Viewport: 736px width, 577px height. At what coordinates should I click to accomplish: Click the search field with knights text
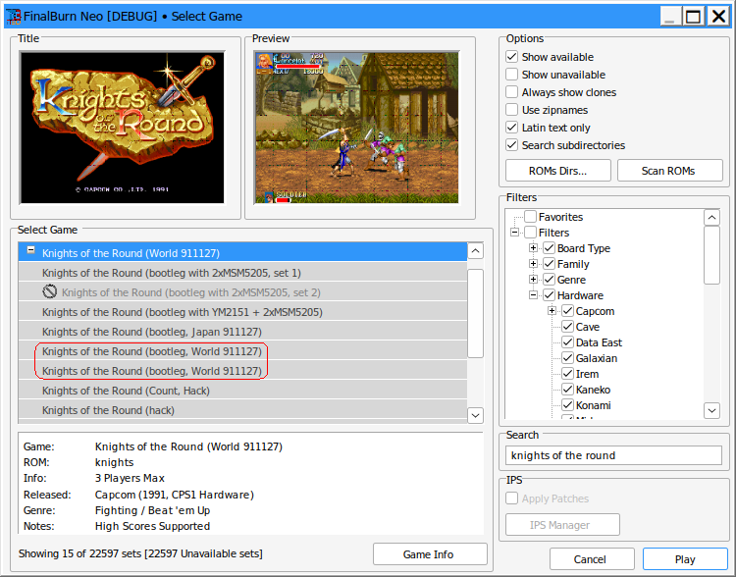pos(613,455)
